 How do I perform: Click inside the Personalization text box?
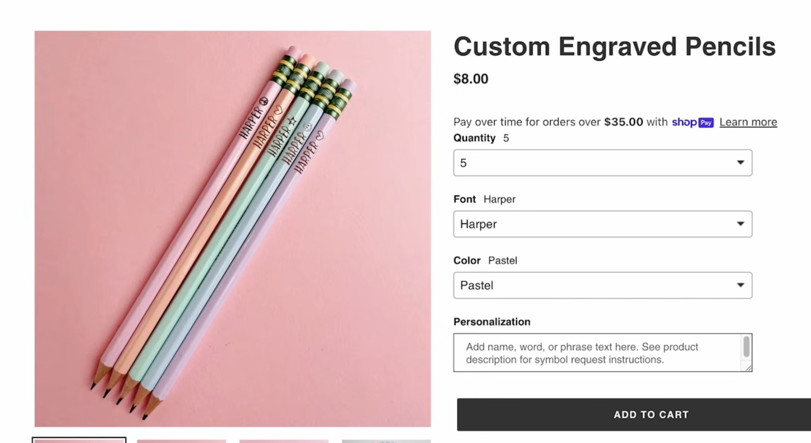click(594, 352)
